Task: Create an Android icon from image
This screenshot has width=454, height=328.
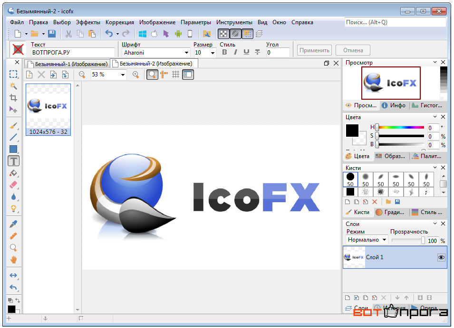Action: click(x=178, y=34)
